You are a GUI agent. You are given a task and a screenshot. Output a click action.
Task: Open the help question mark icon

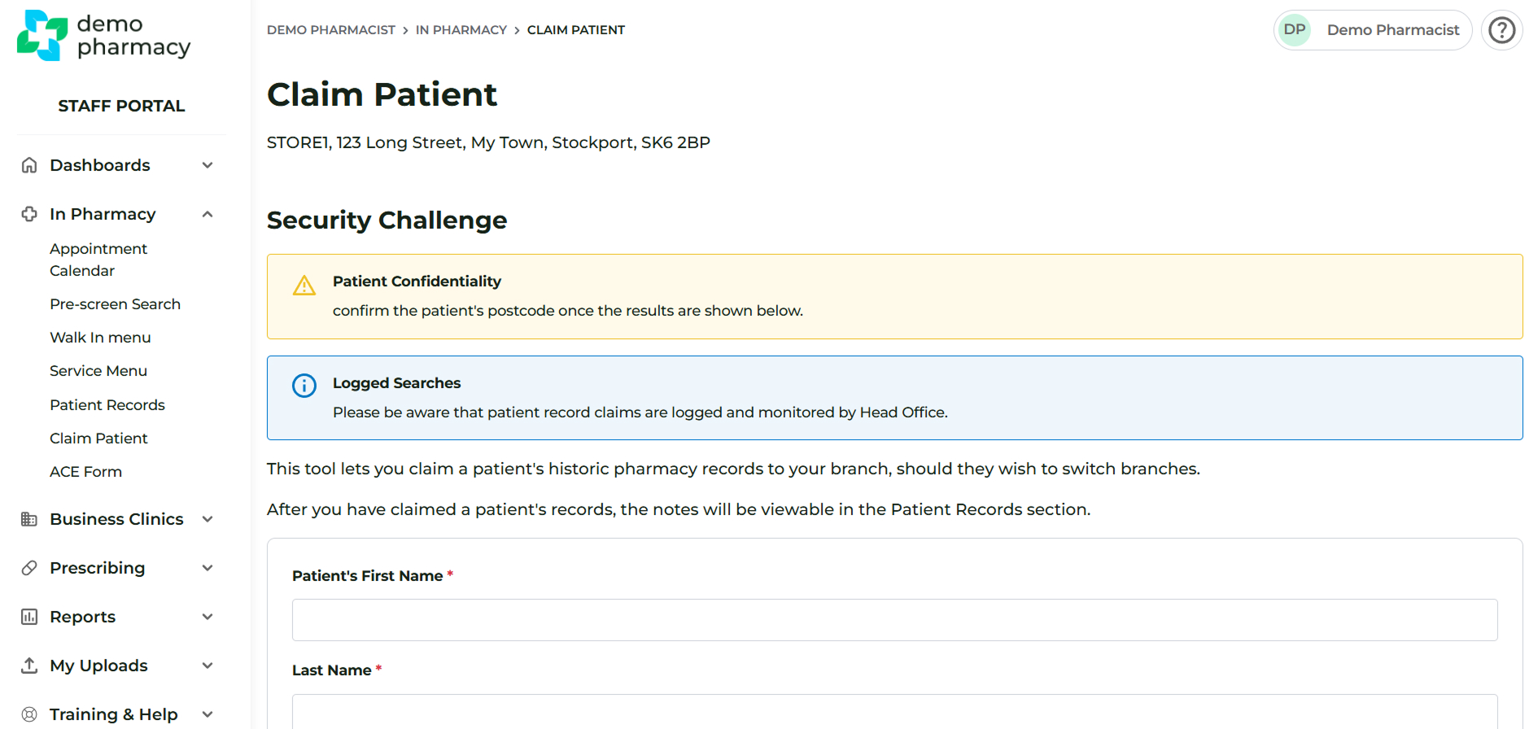click(x=1501, y=30)
